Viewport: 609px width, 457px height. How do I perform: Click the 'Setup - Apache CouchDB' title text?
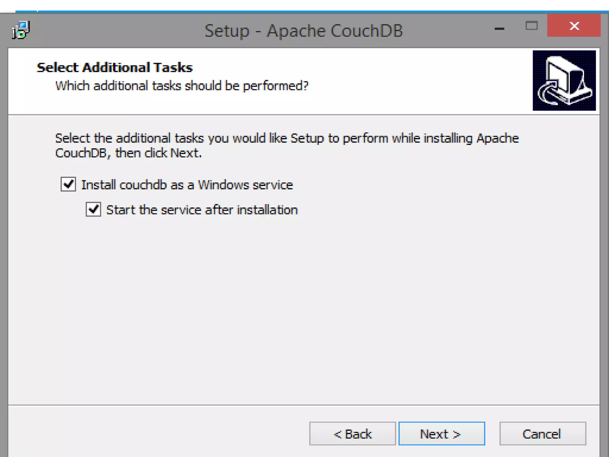[x=303, y=31]
